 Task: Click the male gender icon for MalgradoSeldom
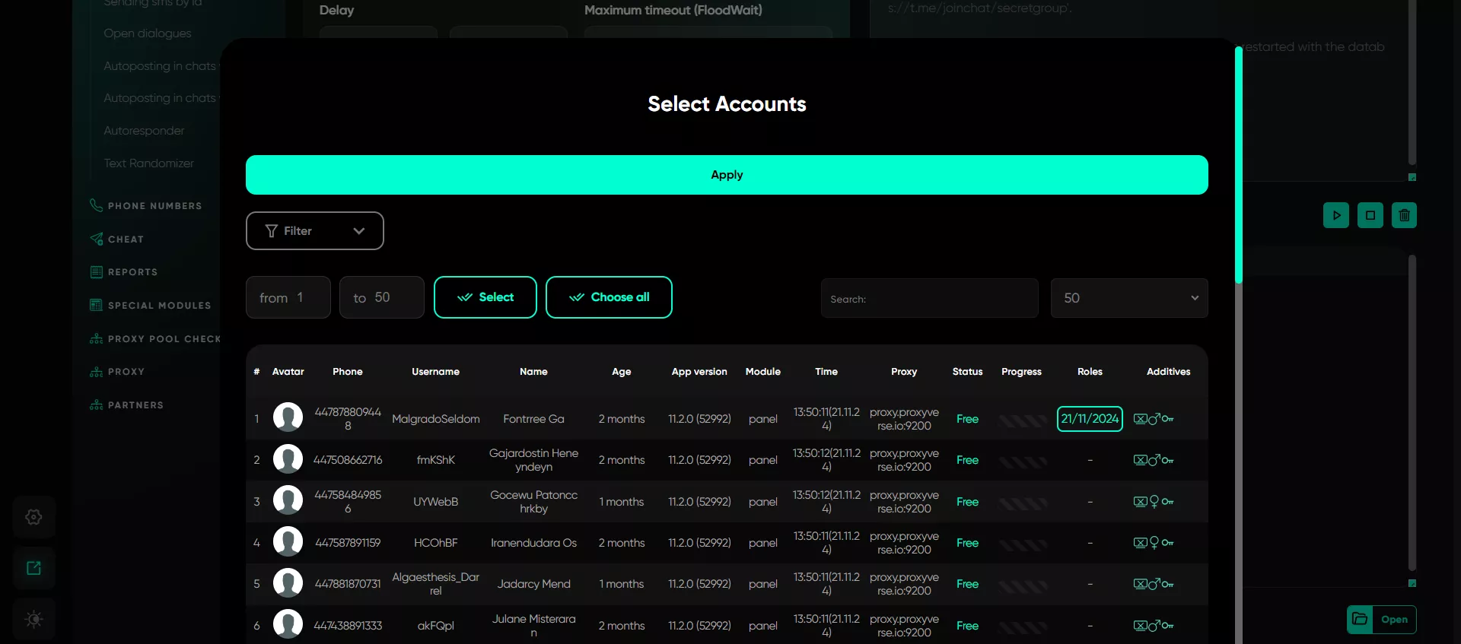[1154, 419]
